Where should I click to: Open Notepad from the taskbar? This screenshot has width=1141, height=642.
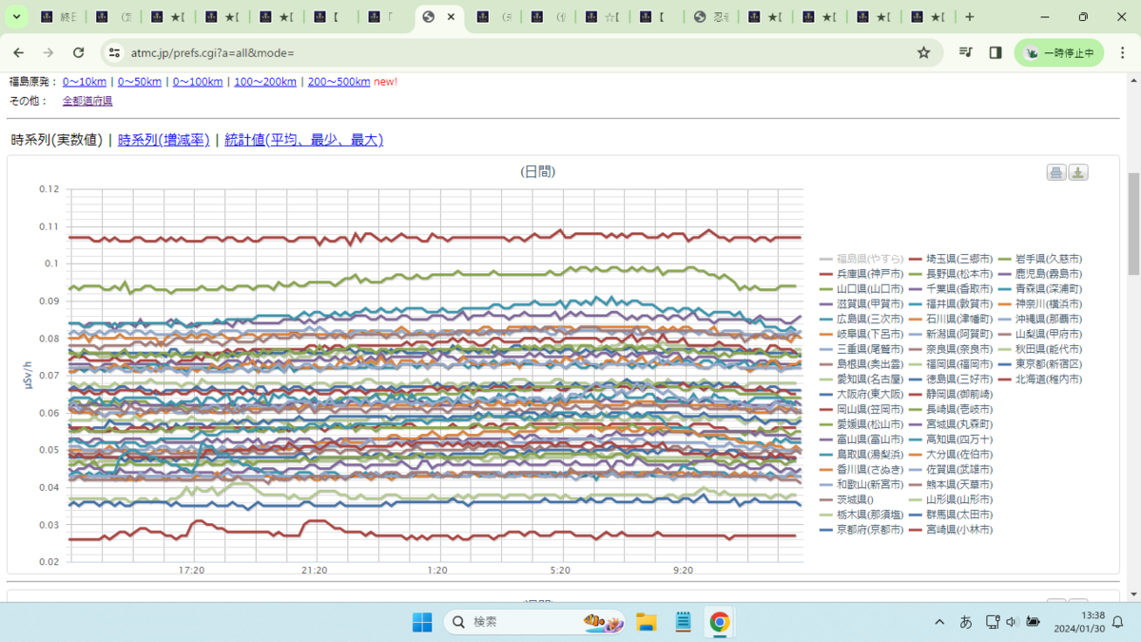coord(683,622)
